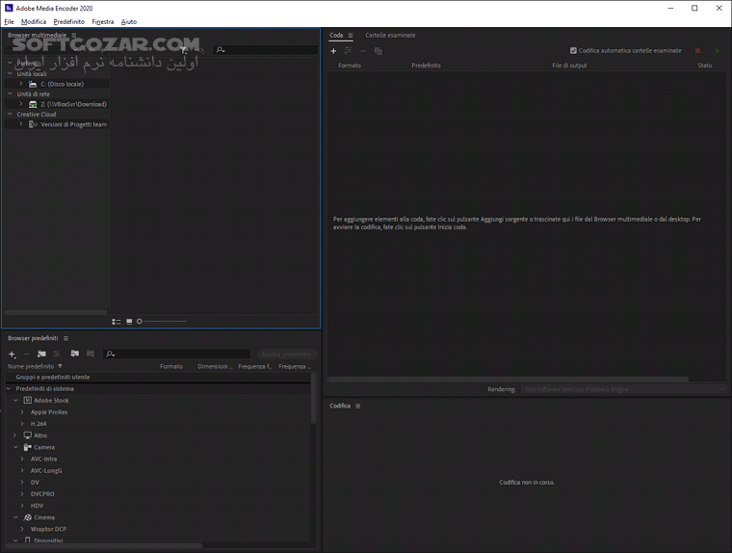Expand the Z: VBoxSvr Download node

(21, 104)
